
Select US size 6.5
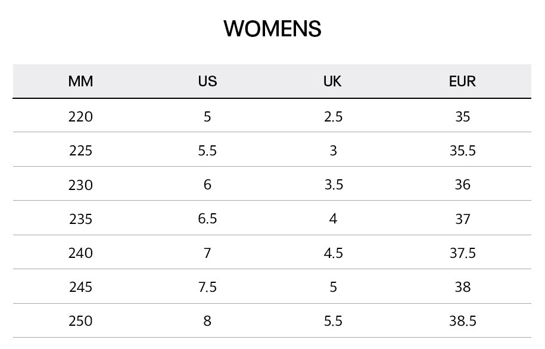coord(207,219)
